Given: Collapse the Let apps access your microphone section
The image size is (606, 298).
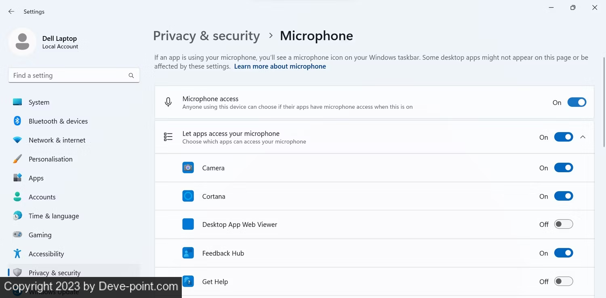Looking at the screenshot, I should click(583, 137).
